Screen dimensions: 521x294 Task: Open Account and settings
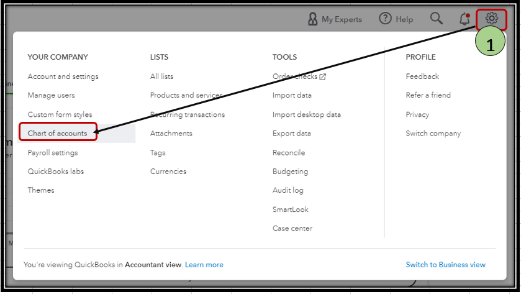(x=63, y=76)
